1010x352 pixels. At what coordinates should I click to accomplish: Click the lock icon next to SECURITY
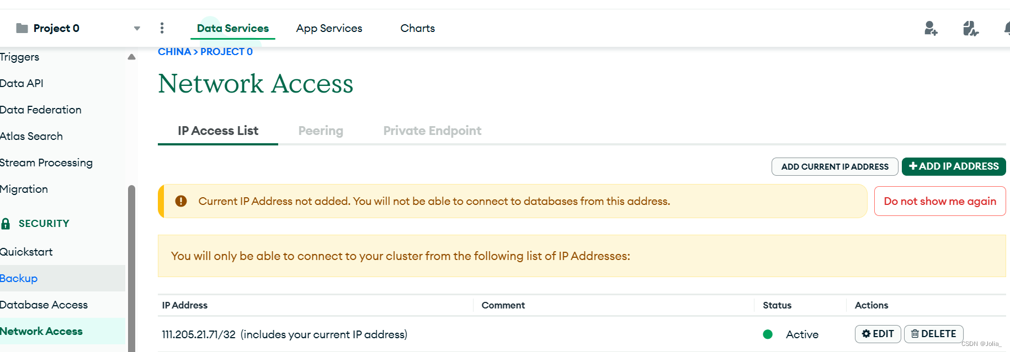pyautogui.click(x=6, y=223)
